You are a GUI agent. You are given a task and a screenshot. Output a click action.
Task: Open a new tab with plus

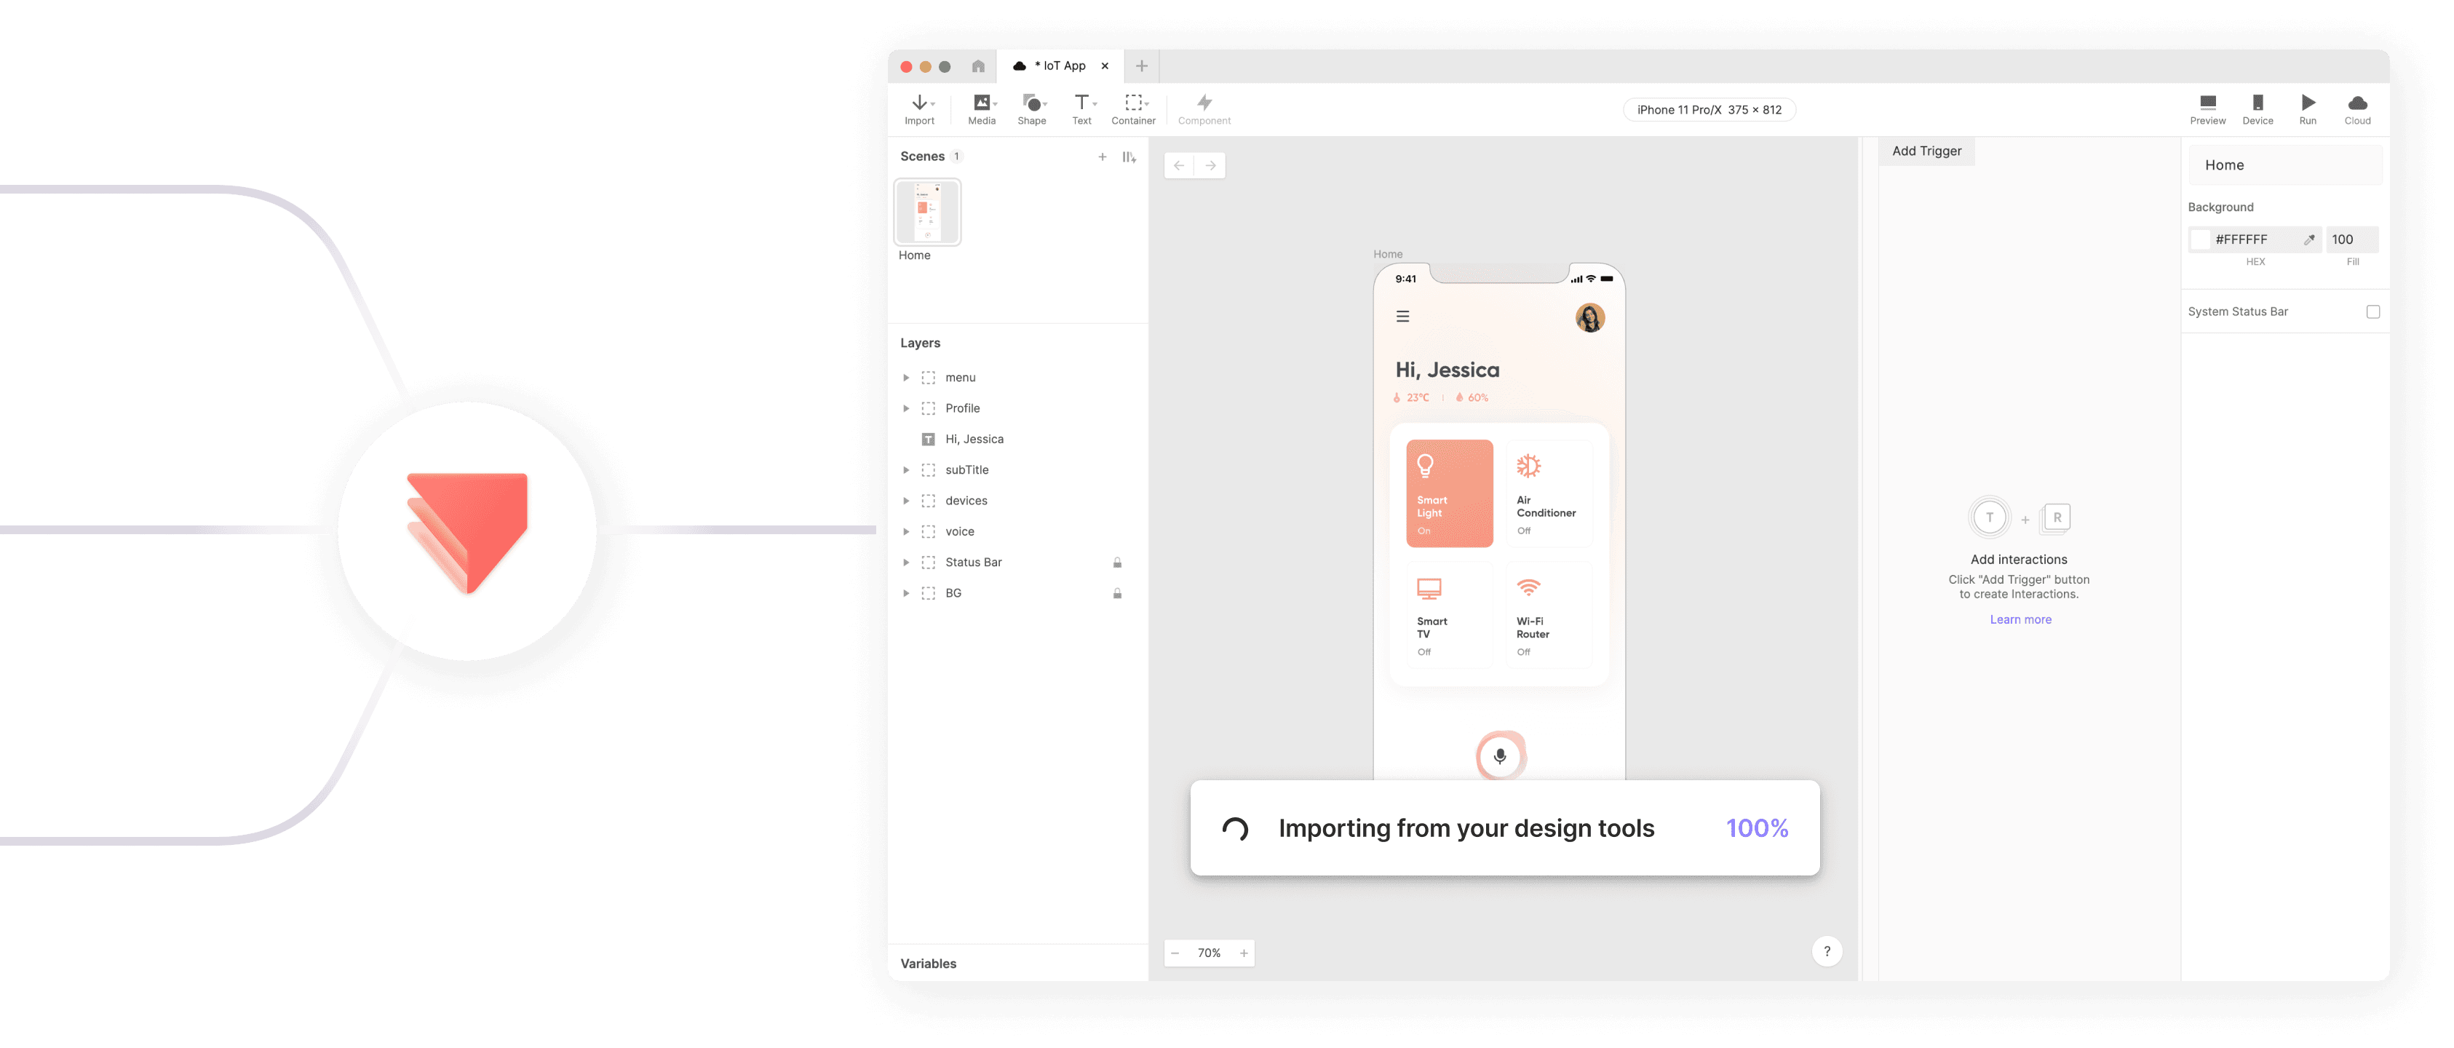[x=1141, y=65]
